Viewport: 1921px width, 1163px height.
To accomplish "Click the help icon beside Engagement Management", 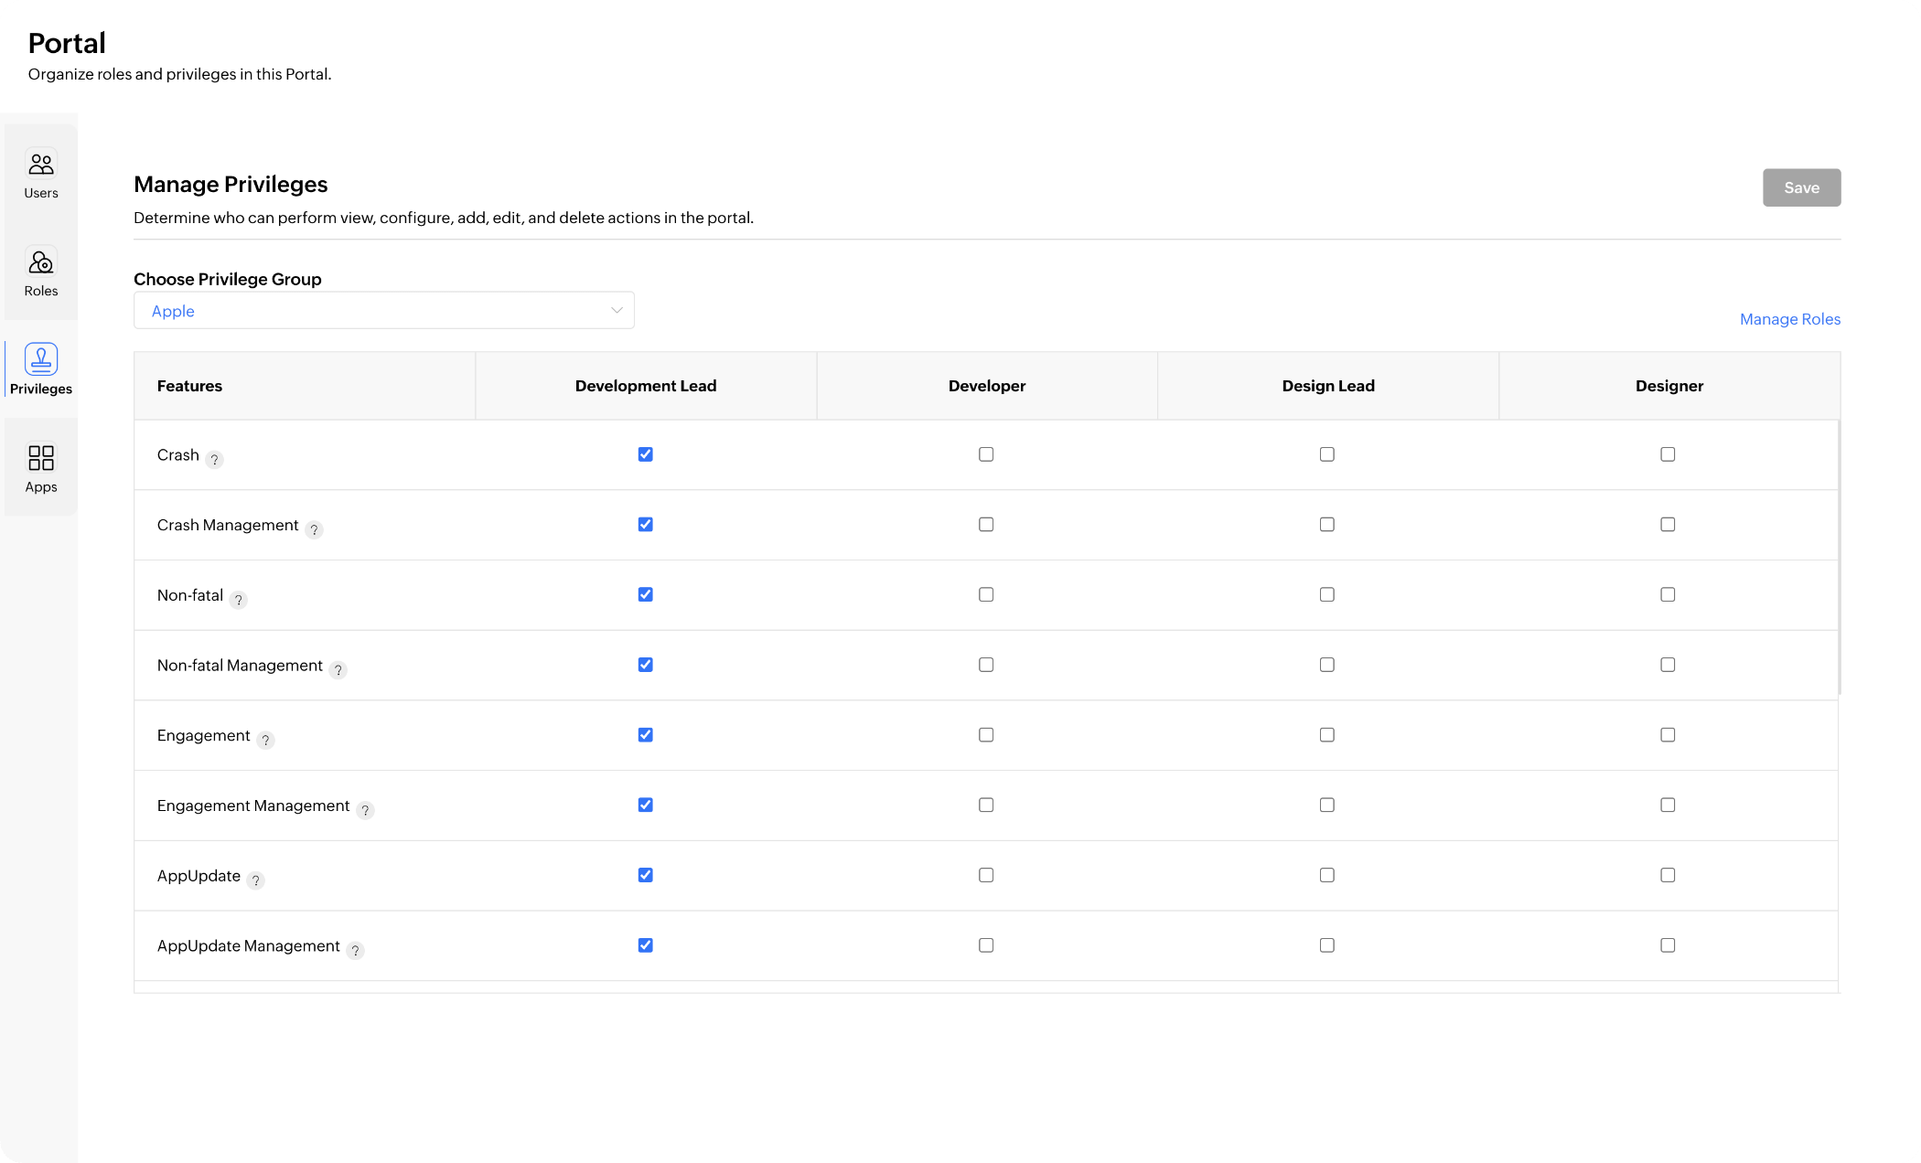I will coord(365,810).
